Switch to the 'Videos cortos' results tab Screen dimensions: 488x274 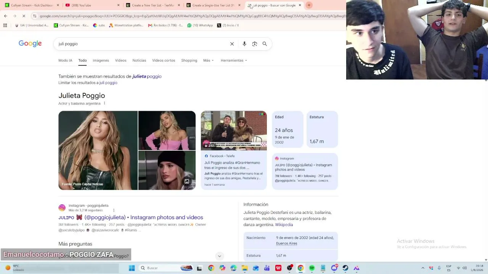coord(164,61)
